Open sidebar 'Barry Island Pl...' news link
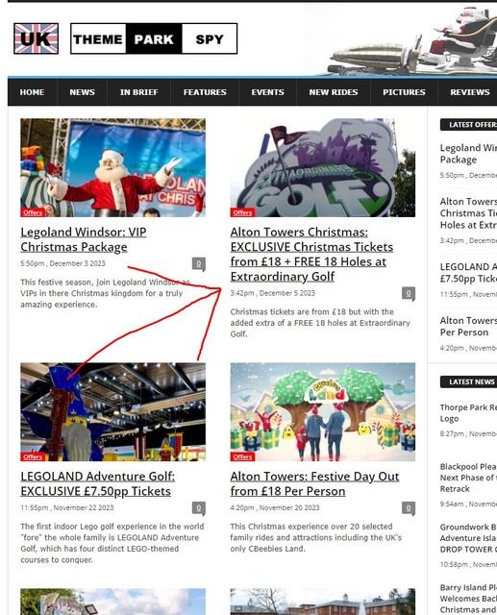The width and height of the screenshot is (497, 615). (468, 599)
